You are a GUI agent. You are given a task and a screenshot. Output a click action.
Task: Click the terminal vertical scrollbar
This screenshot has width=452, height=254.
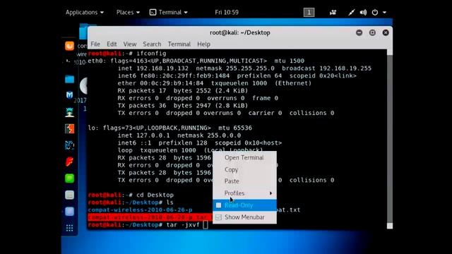[390, 139]
